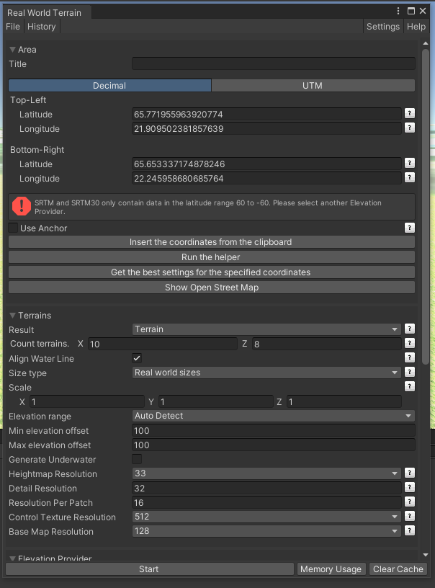Click Show Open Street Map button
The width and height of the screenshot is (435, 588).
coord(212,288)
